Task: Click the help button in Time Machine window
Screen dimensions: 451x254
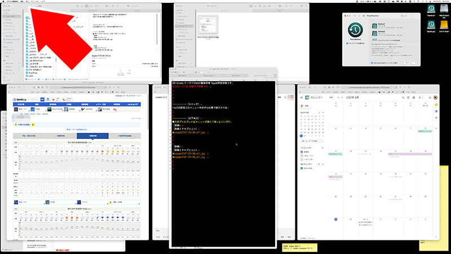Action: [x=417, y=63]
